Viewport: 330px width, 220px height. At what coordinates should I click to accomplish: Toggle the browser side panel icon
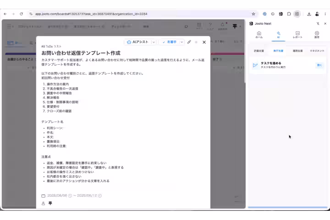click(297, 14)
